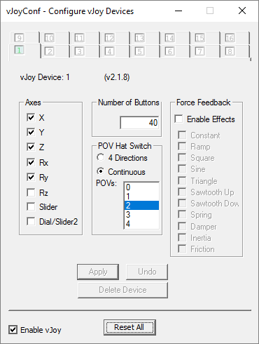Switch to device tab 1

[24, 51]
